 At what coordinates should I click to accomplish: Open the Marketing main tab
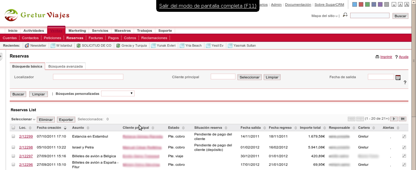pyautogui.click(x=77, y=31)
